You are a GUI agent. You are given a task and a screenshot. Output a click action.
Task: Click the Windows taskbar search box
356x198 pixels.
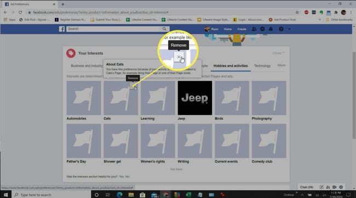point(51,195)
